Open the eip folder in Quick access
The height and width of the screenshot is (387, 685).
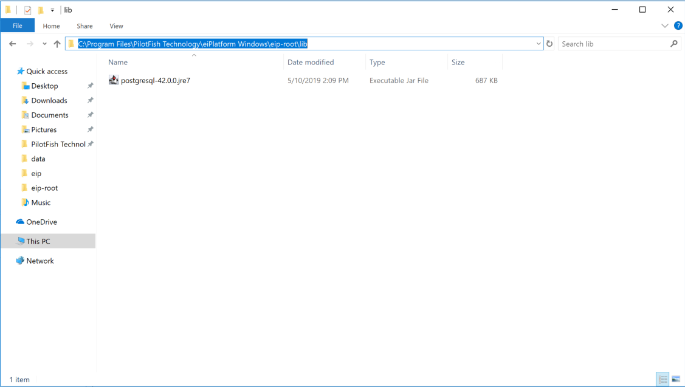(36, 173)
